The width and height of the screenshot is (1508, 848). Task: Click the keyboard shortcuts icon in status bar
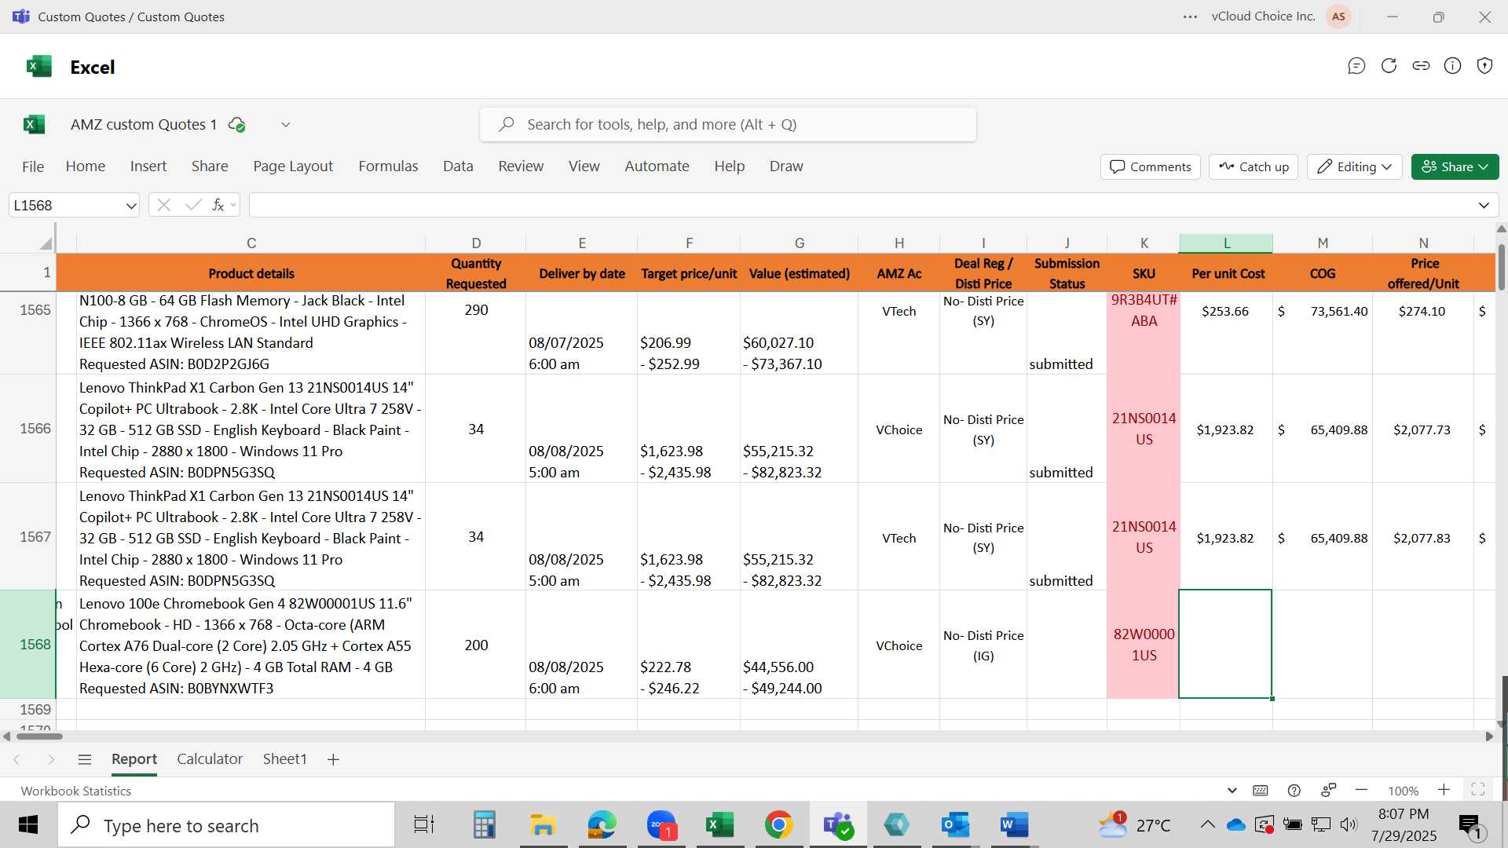click(x=1261, y=791)
